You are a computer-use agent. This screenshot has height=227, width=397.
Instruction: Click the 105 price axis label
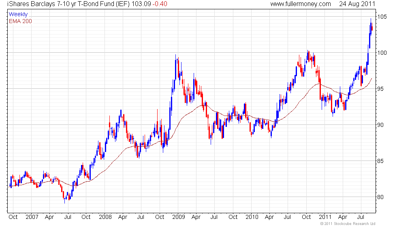(x=382, y=17)
